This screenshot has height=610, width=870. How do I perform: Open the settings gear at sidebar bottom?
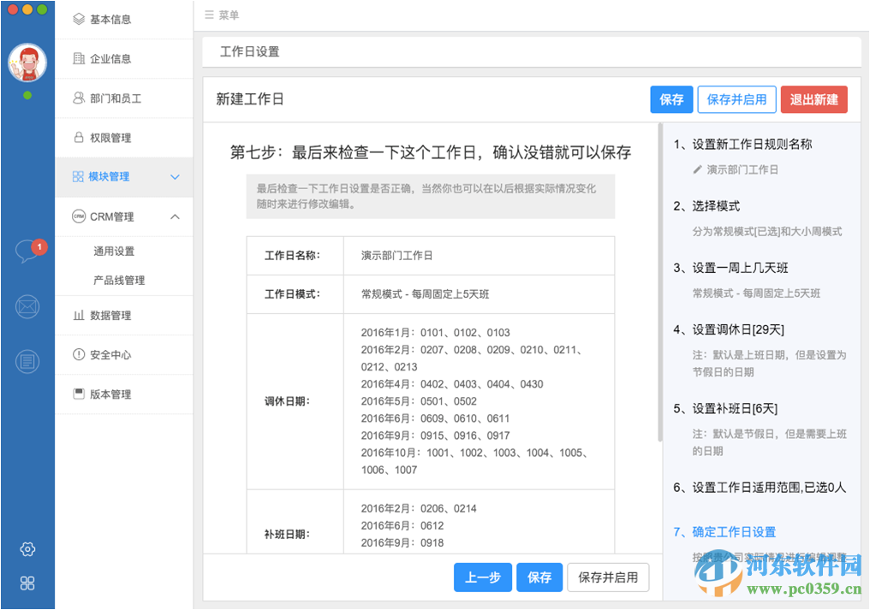coord(27,549)
